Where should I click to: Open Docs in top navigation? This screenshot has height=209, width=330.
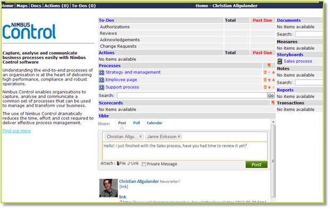tap(36, 6)
